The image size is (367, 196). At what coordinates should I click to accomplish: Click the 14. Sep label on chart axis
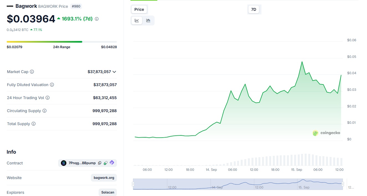point(211,170)
